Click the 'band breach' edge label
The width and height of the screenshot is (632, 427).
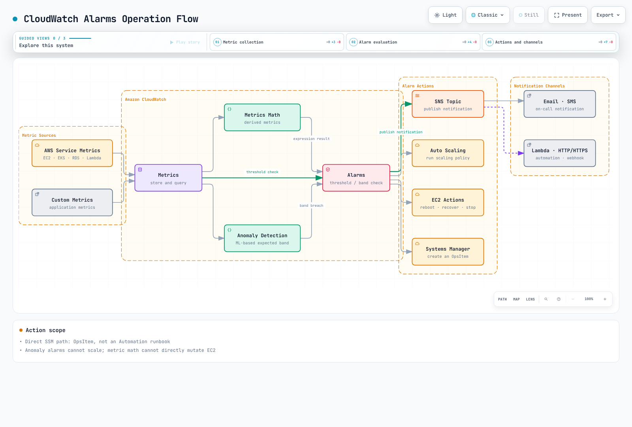click(x=311, y=206)
